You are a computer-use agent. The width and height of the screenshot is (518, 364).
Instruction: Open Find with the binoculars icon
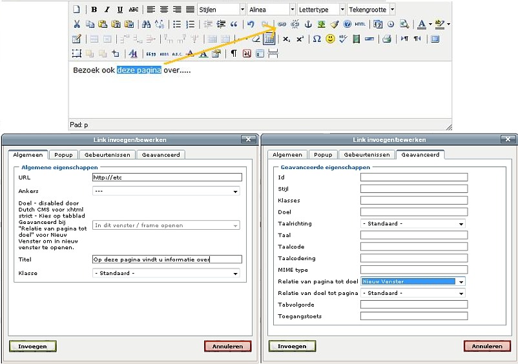pos(147,24)
